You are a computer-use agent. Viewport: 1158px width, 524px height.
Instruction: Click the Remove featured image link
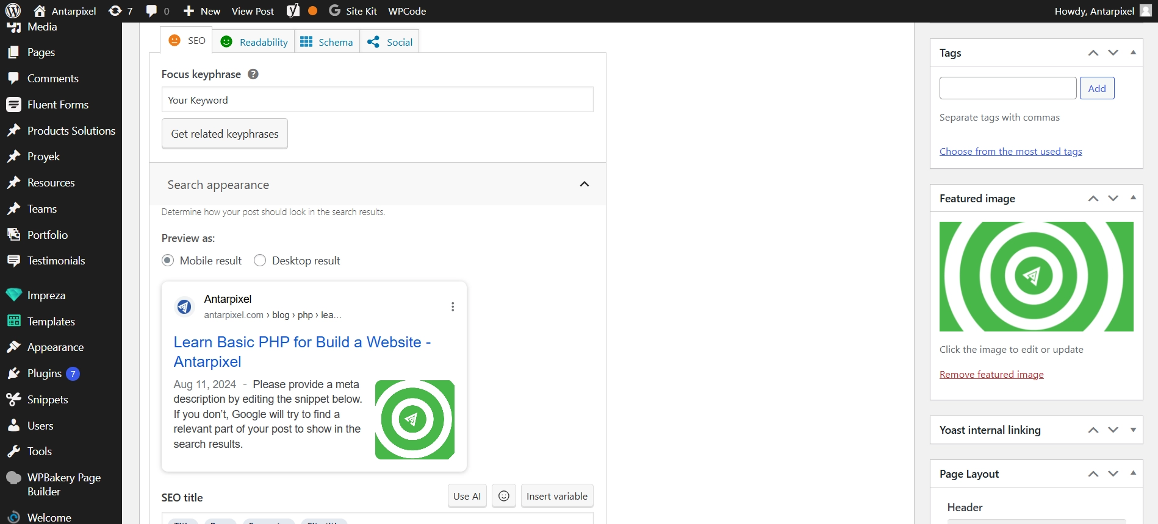point(991,375)
